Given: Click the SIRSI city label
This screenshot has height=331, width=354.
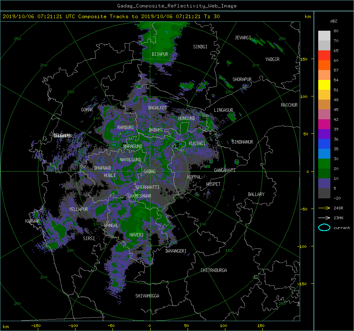Looking at the screenshot, I should [x=89, y=239].
